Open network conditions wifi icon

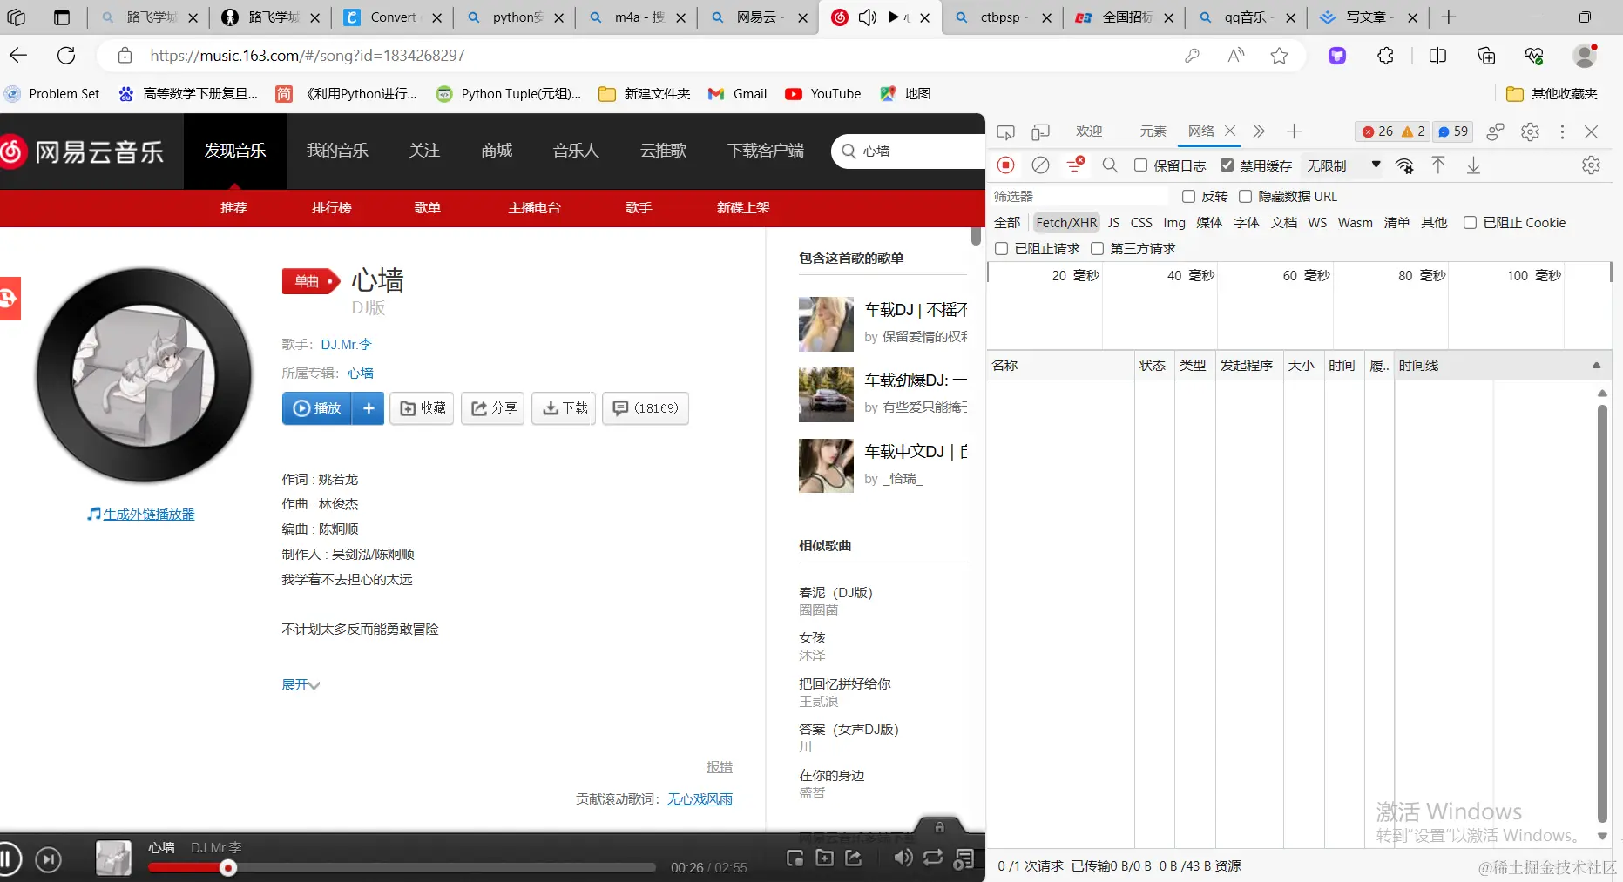(1404, 165)
